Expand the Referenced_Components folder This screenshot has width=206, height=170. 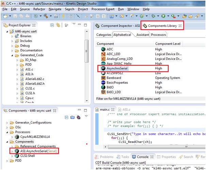pos(12,147)
